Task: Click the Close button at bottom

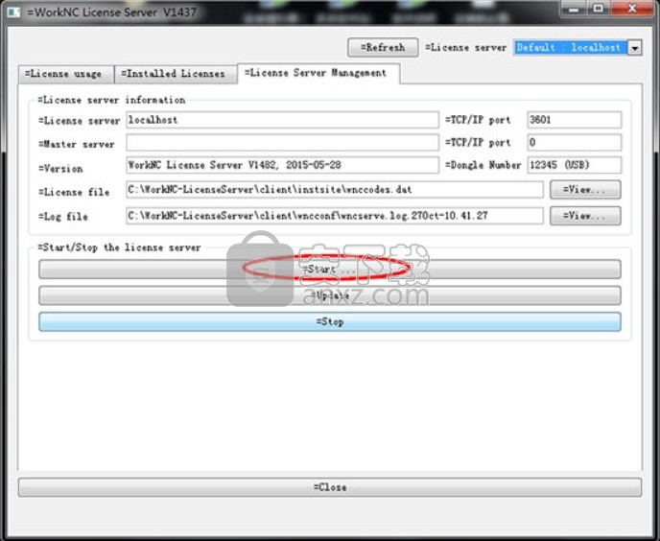Action: pos(330,487)
